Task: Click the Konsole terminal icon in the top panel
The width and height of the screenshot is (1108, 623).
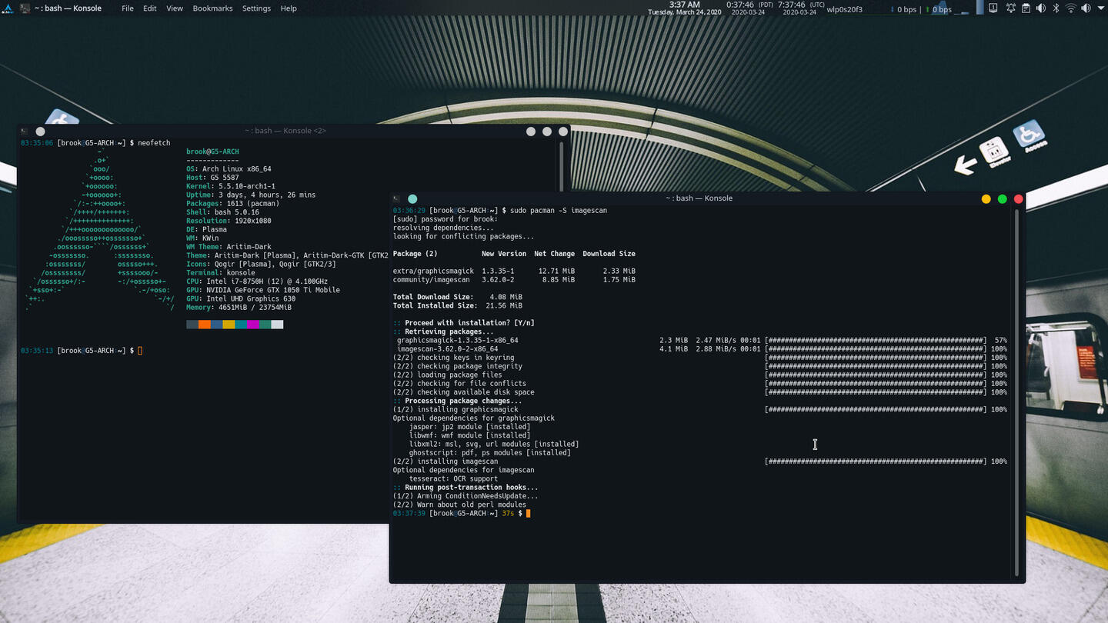Action: tap(25, 8)
